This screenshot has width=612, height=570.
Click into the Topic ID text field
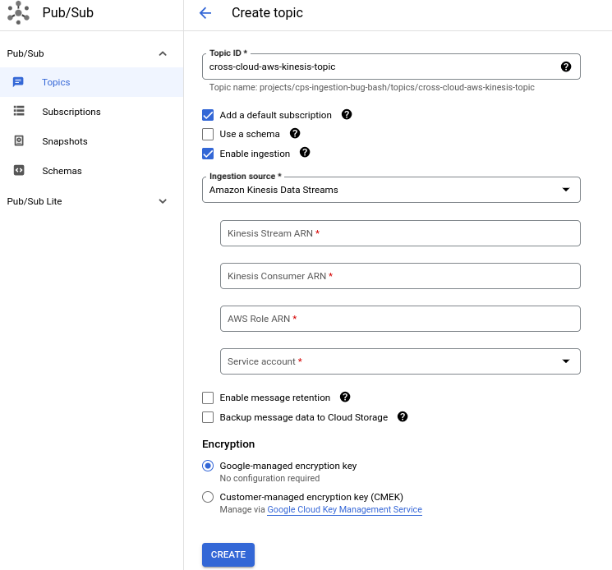tap(391, 67)
